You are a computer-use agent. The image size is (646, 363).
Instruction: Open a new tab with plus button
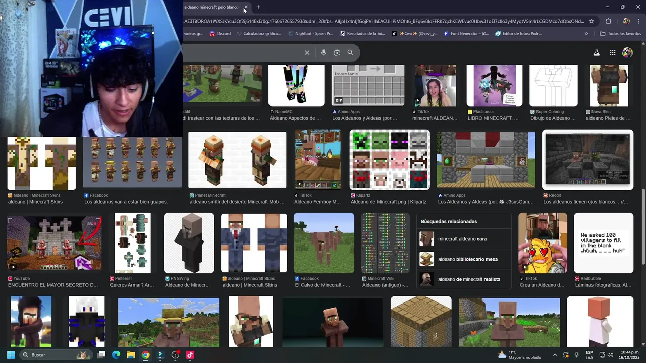(258, 7)
